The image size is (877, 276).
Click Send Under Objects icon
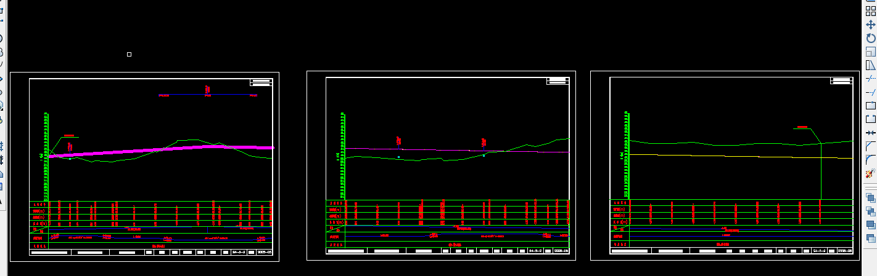(871, 238)
